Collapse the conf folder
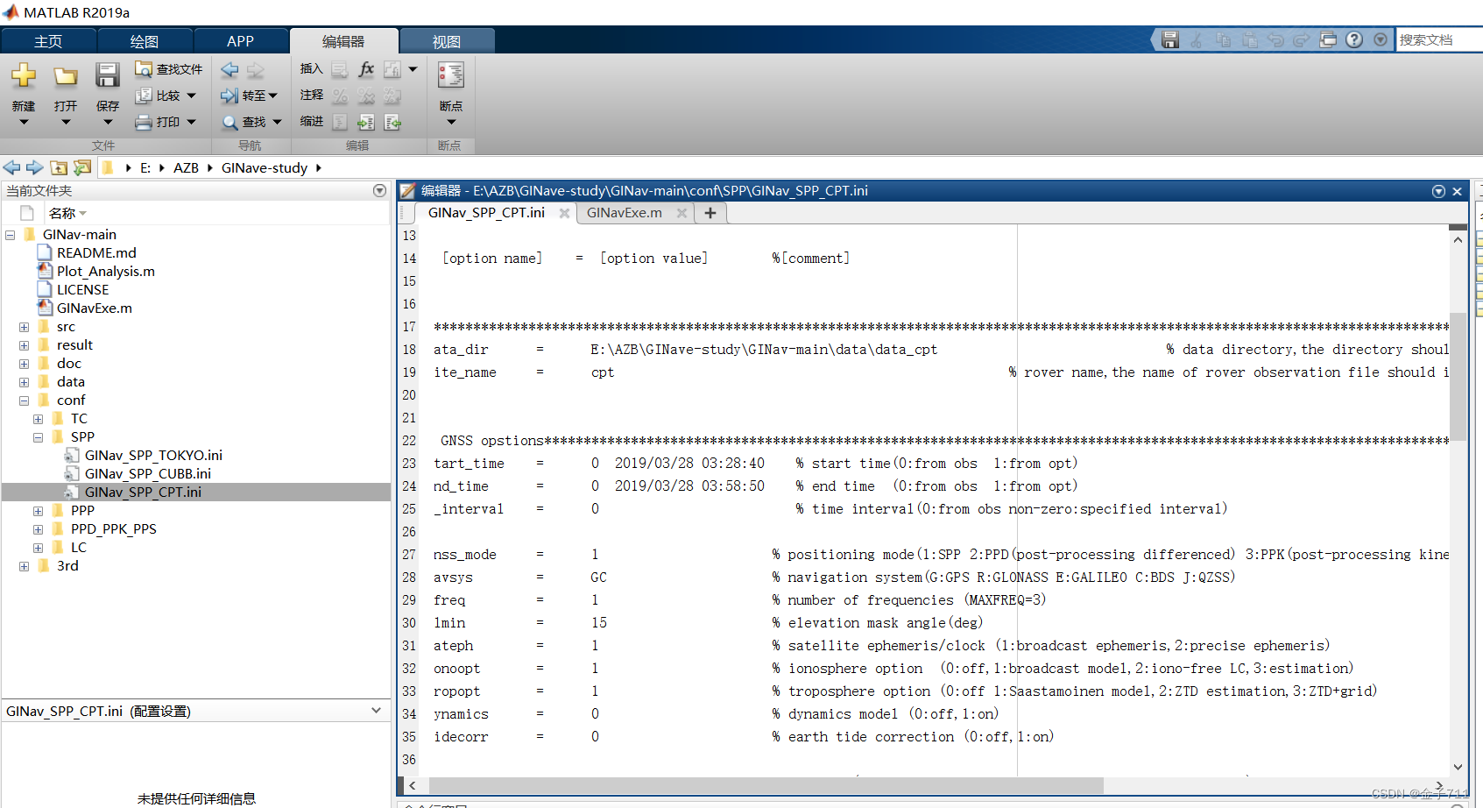The height and width of the screenshot is (808, 1483). pos(25,400)
